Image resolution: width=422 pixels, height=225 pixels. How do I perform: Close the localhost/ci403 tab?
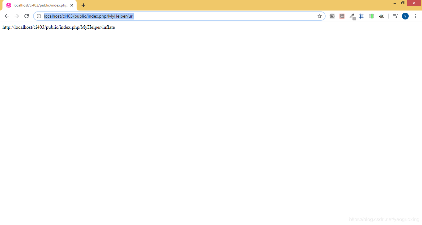tap(72, 5)
